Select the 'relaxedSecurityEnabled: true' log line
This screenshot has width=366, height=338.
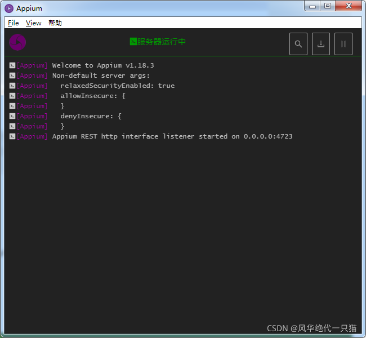tap(118, 86)
